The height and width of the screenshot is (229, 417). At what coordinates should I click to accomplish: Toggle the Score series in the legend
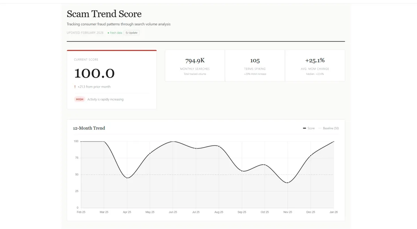pos(309,128)
